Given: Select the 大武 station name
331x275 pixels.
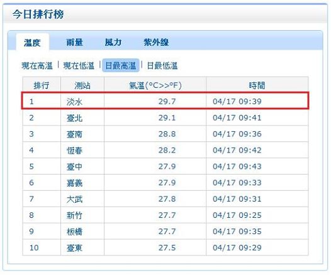Looking at the screenshot, I should point(74,199).
